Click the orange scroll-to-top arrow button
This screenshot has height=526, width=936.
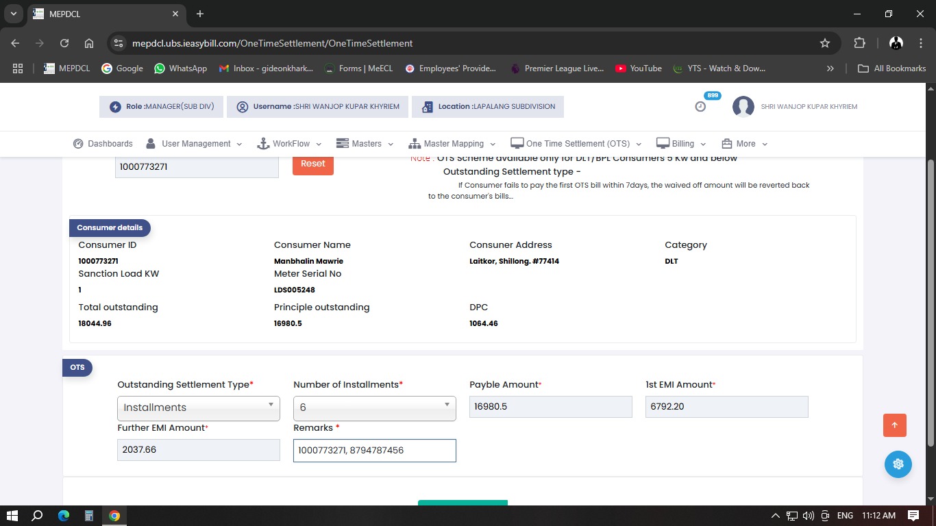(x=894, y=425)
